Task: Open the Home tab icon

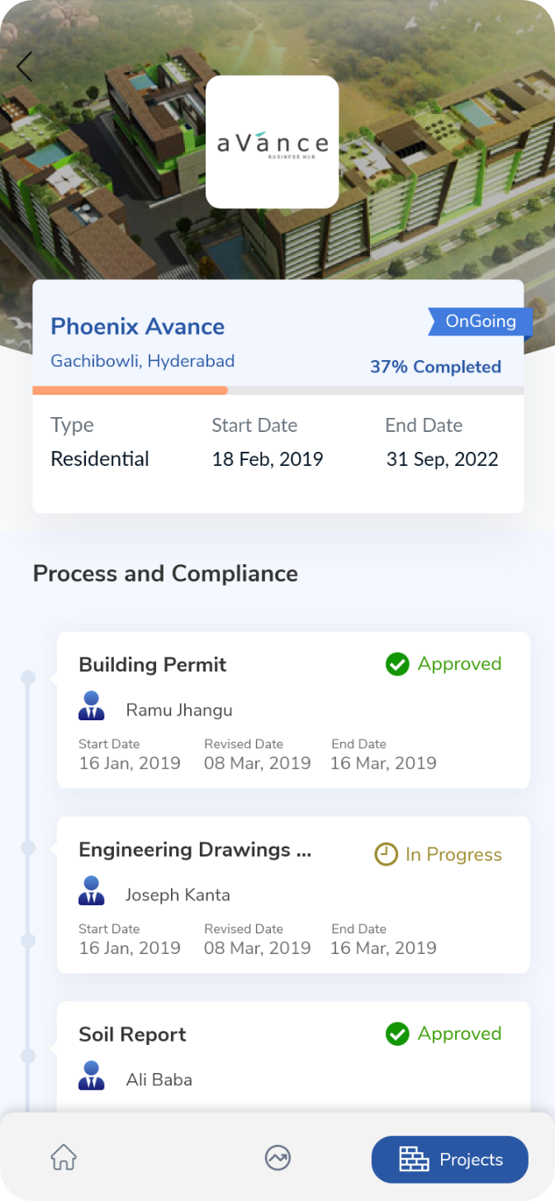Action: 64,1158
